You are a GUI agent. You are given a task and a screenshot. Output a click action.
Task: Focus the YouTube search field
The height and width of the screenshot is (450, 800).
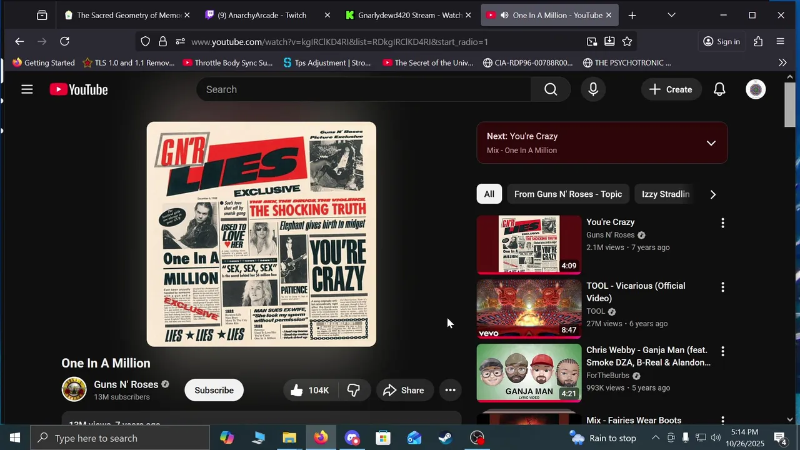tap(364, 89)
